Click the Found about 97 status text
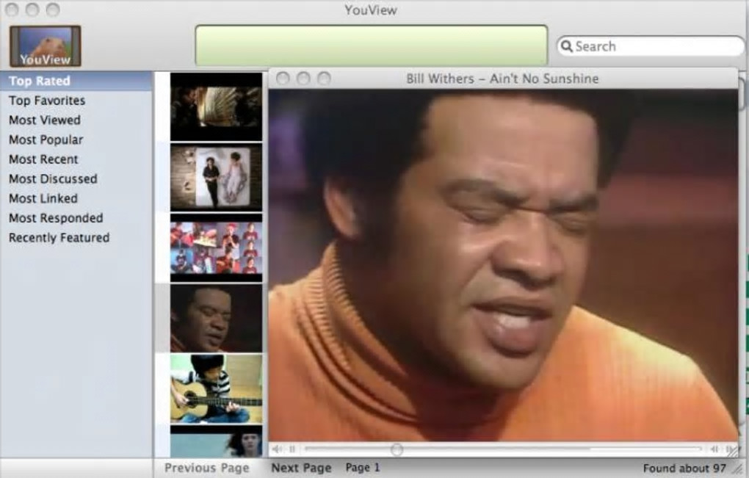749x478 pixels. coord(684,468)
